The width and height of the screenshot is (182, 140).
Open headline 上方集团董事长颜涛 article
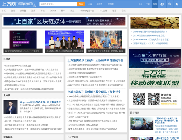(95, 60)
